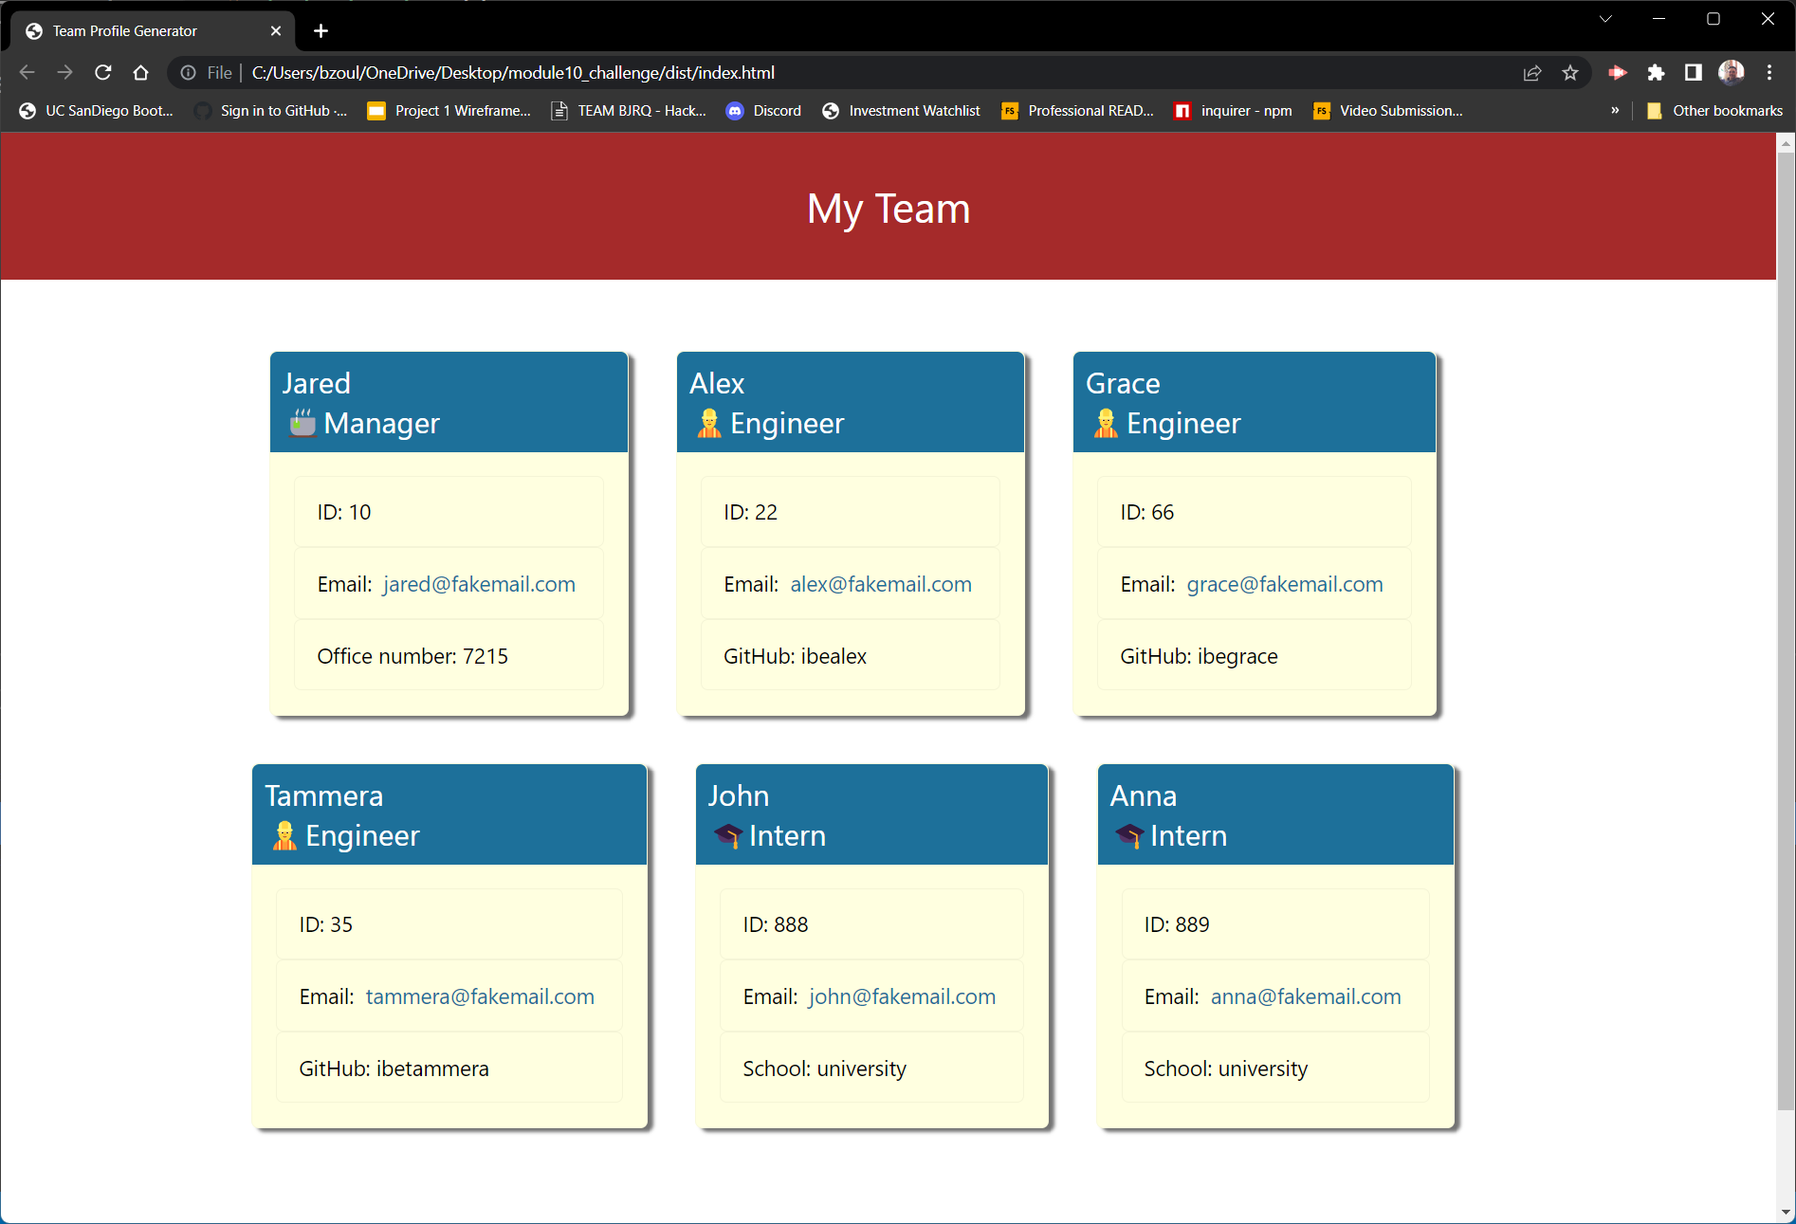Share this page using the share icon
This screenshot has width=1796, height=1224.
pyautogui.click(x=1532, y=73)
